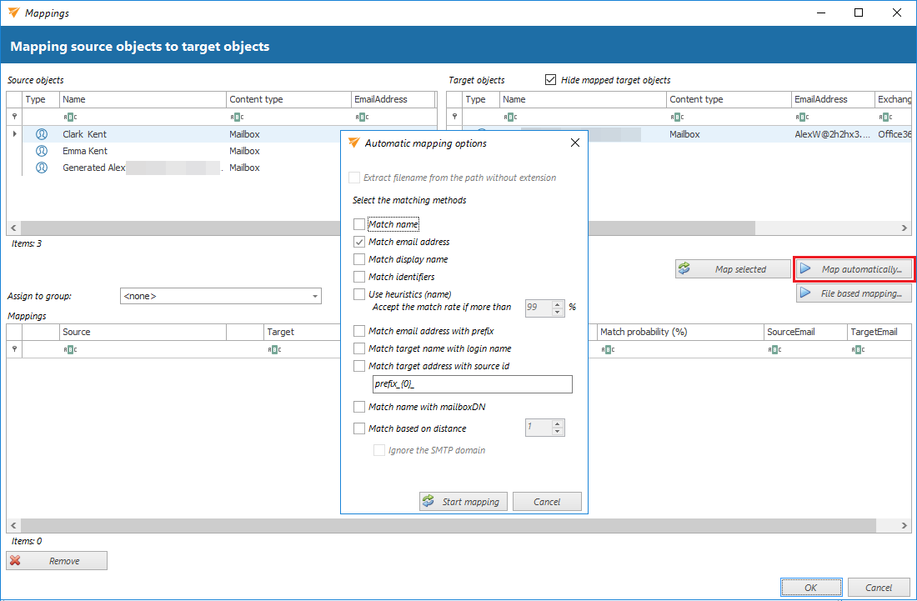Uncheck Match email address option
Image resolution: width=917 pixels, height=601 pixels.
point(359,242)
